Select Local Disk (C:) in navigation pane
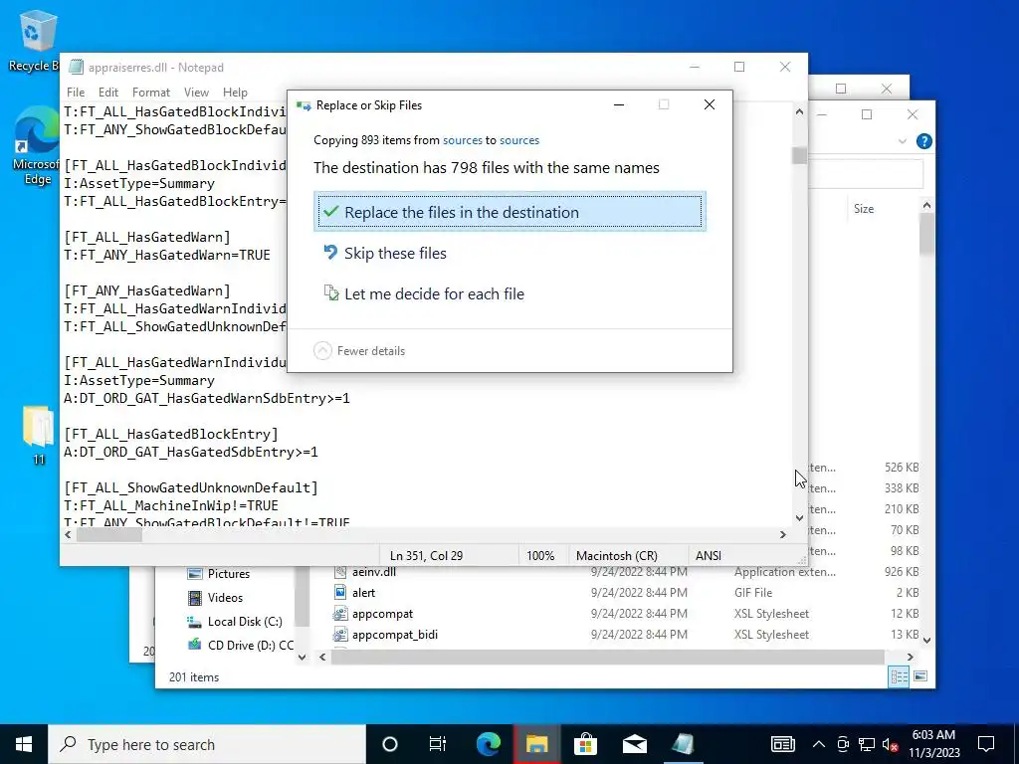This screenshot has width=1019, height=764. (x=245, y=622)
